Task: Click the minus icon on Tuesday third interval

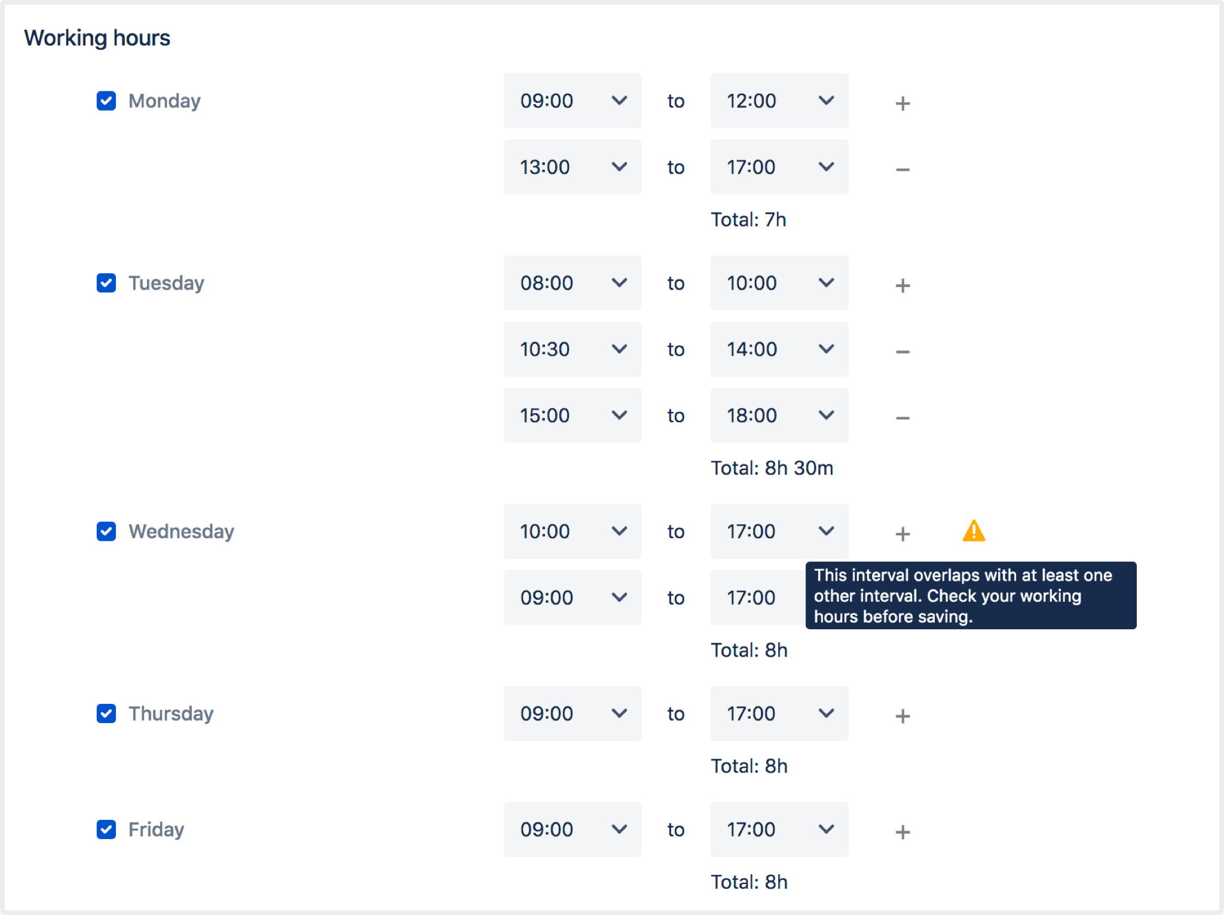Action: click(900, 417)
